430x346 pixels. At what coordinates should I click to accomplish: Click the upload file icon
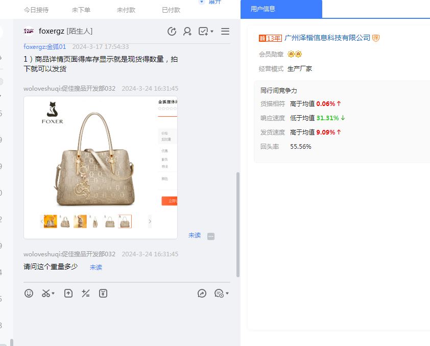(x=68, y=294)
